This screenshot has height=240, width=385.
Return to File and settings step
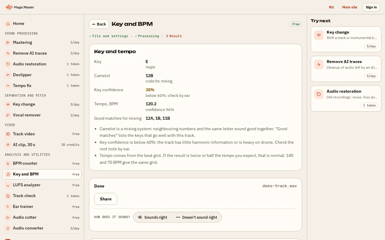coord(109,36)
